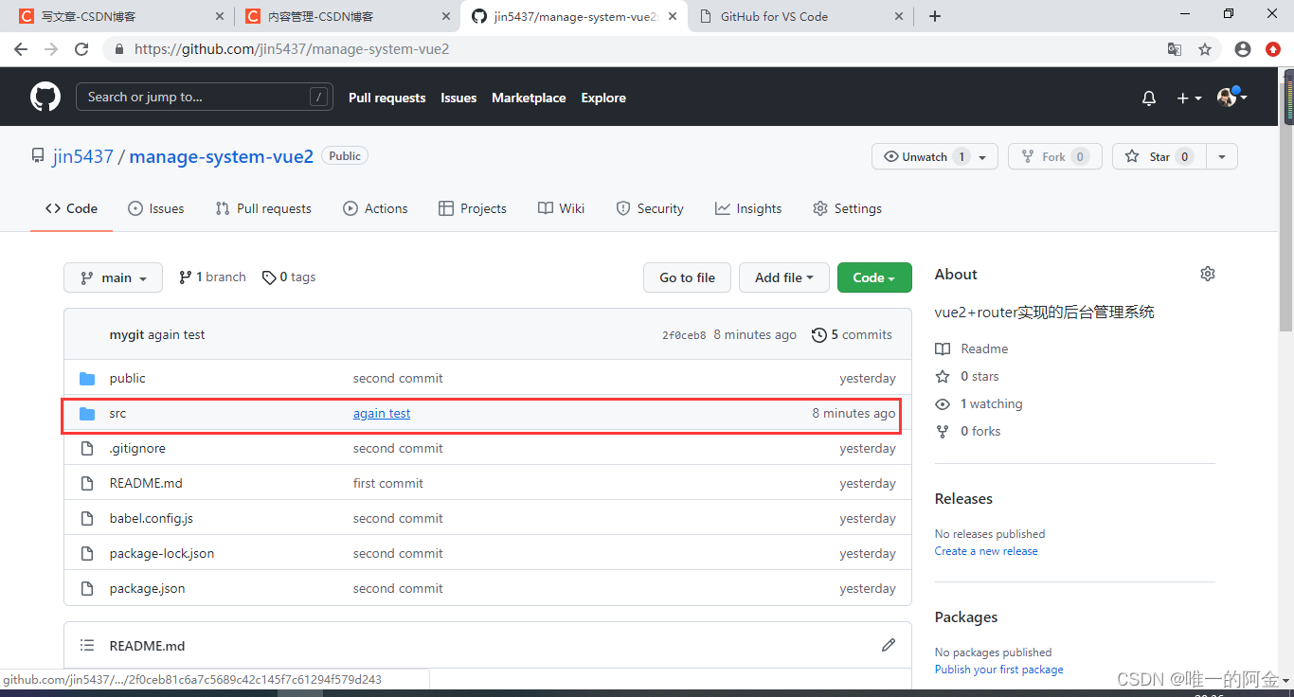Screen dimensions: 1294x697
Task: Click the red browser update icon
Action: 1273,49
